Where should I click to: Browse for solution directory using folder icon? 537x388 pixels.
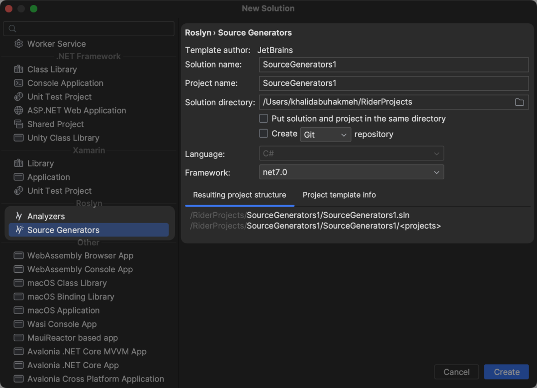[x=519, y=102]
